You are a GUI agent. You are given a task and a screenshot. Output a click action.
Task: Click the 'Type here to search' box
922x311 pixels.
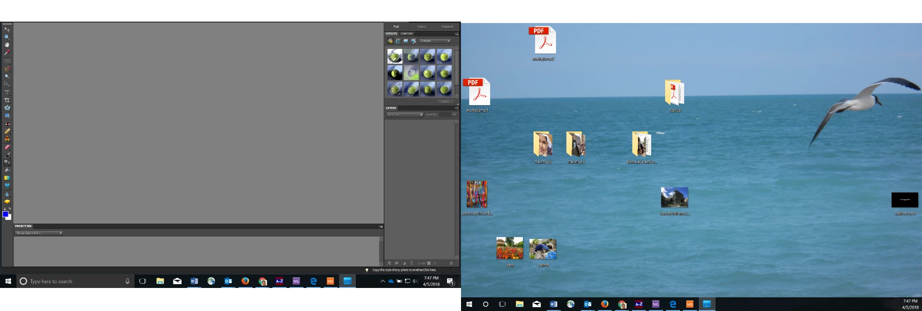[75, 281]
